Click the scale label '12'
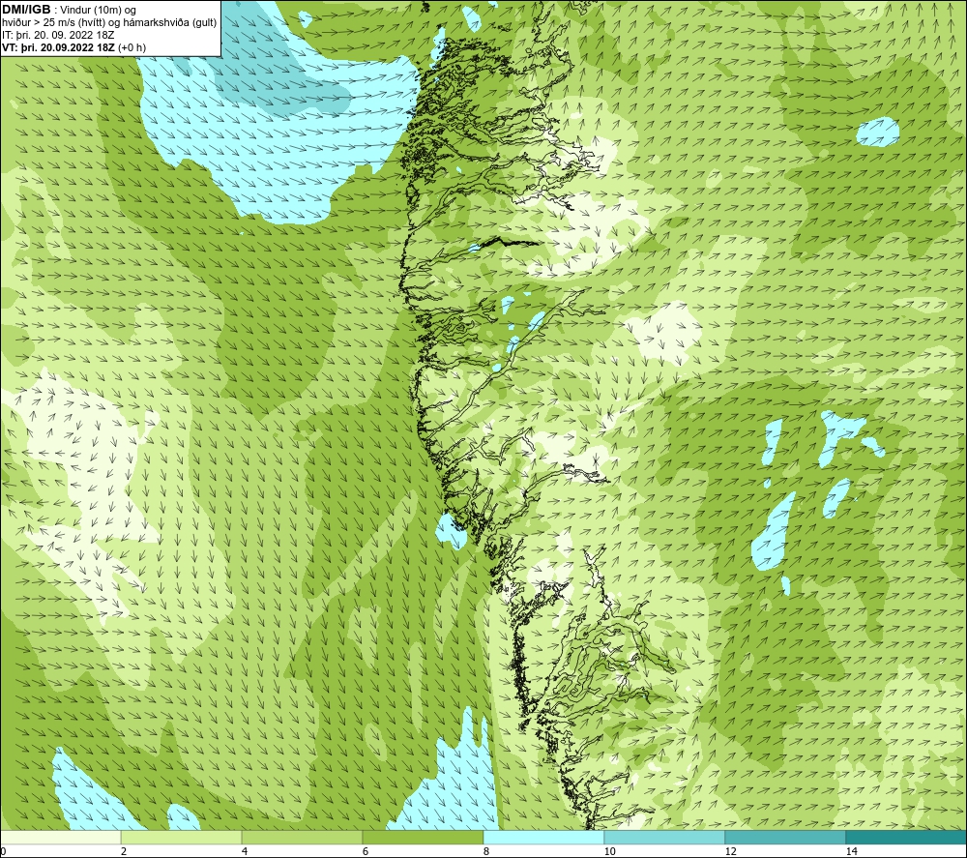 (x=730, y=852)
